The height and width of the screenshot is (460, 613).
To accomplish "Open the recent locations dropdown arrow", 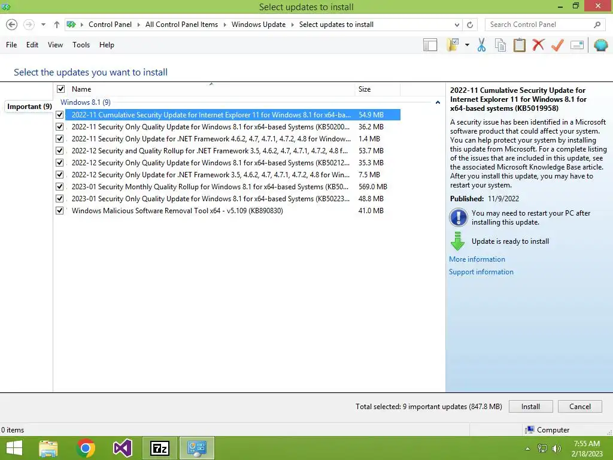I will point(43,25).
